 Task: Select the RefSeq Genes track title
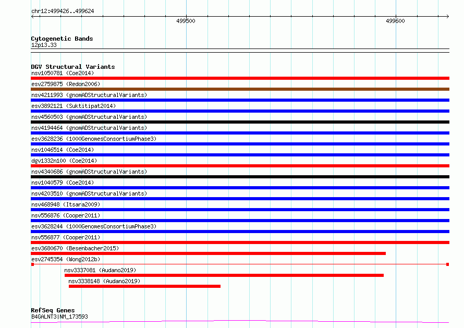53,310
